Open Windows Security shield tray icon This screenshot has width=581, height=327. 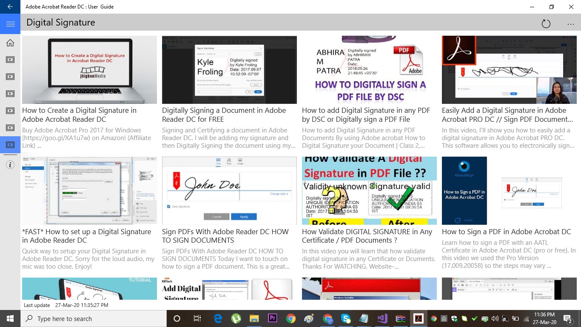[x=454, y=318]
